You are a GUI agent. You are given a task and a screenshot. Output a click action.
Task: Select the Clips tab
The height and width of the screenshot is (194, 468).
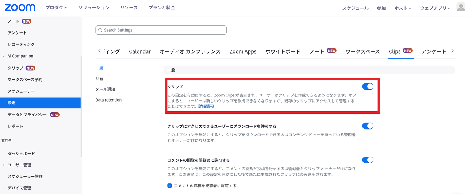[400, 51]
